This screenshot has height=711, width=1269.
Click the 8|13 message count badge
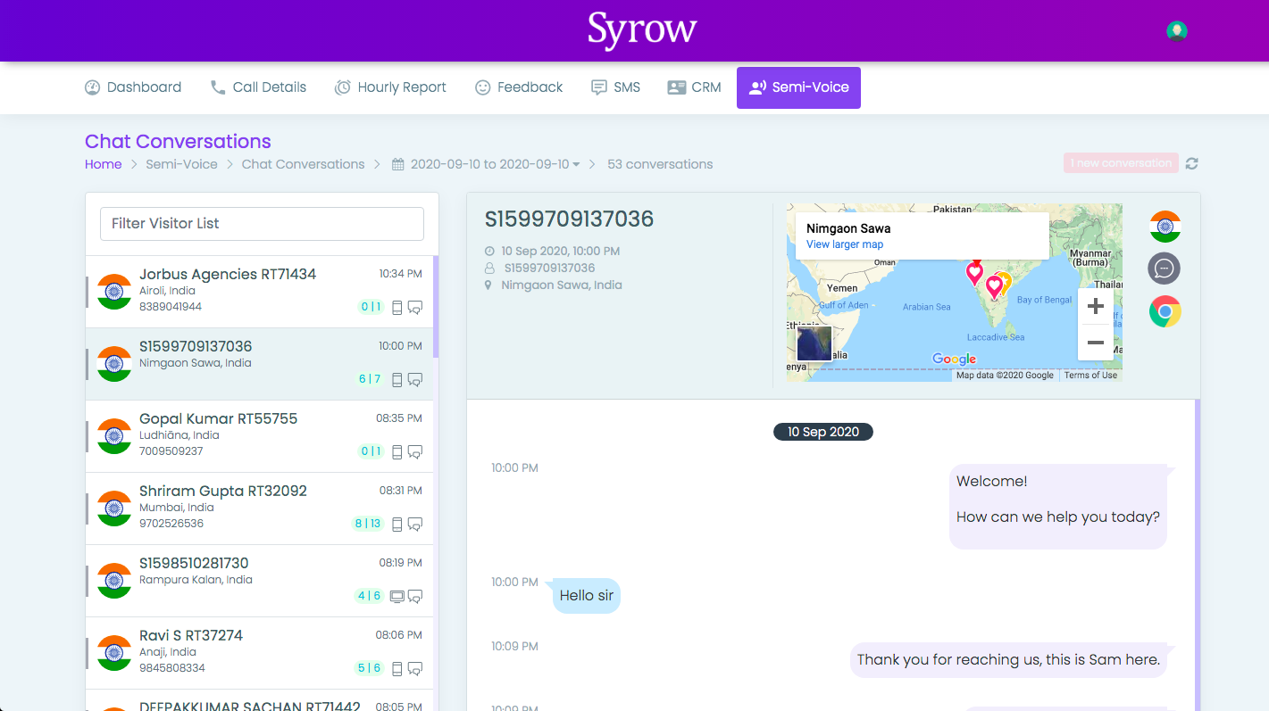tap(368, 524)
